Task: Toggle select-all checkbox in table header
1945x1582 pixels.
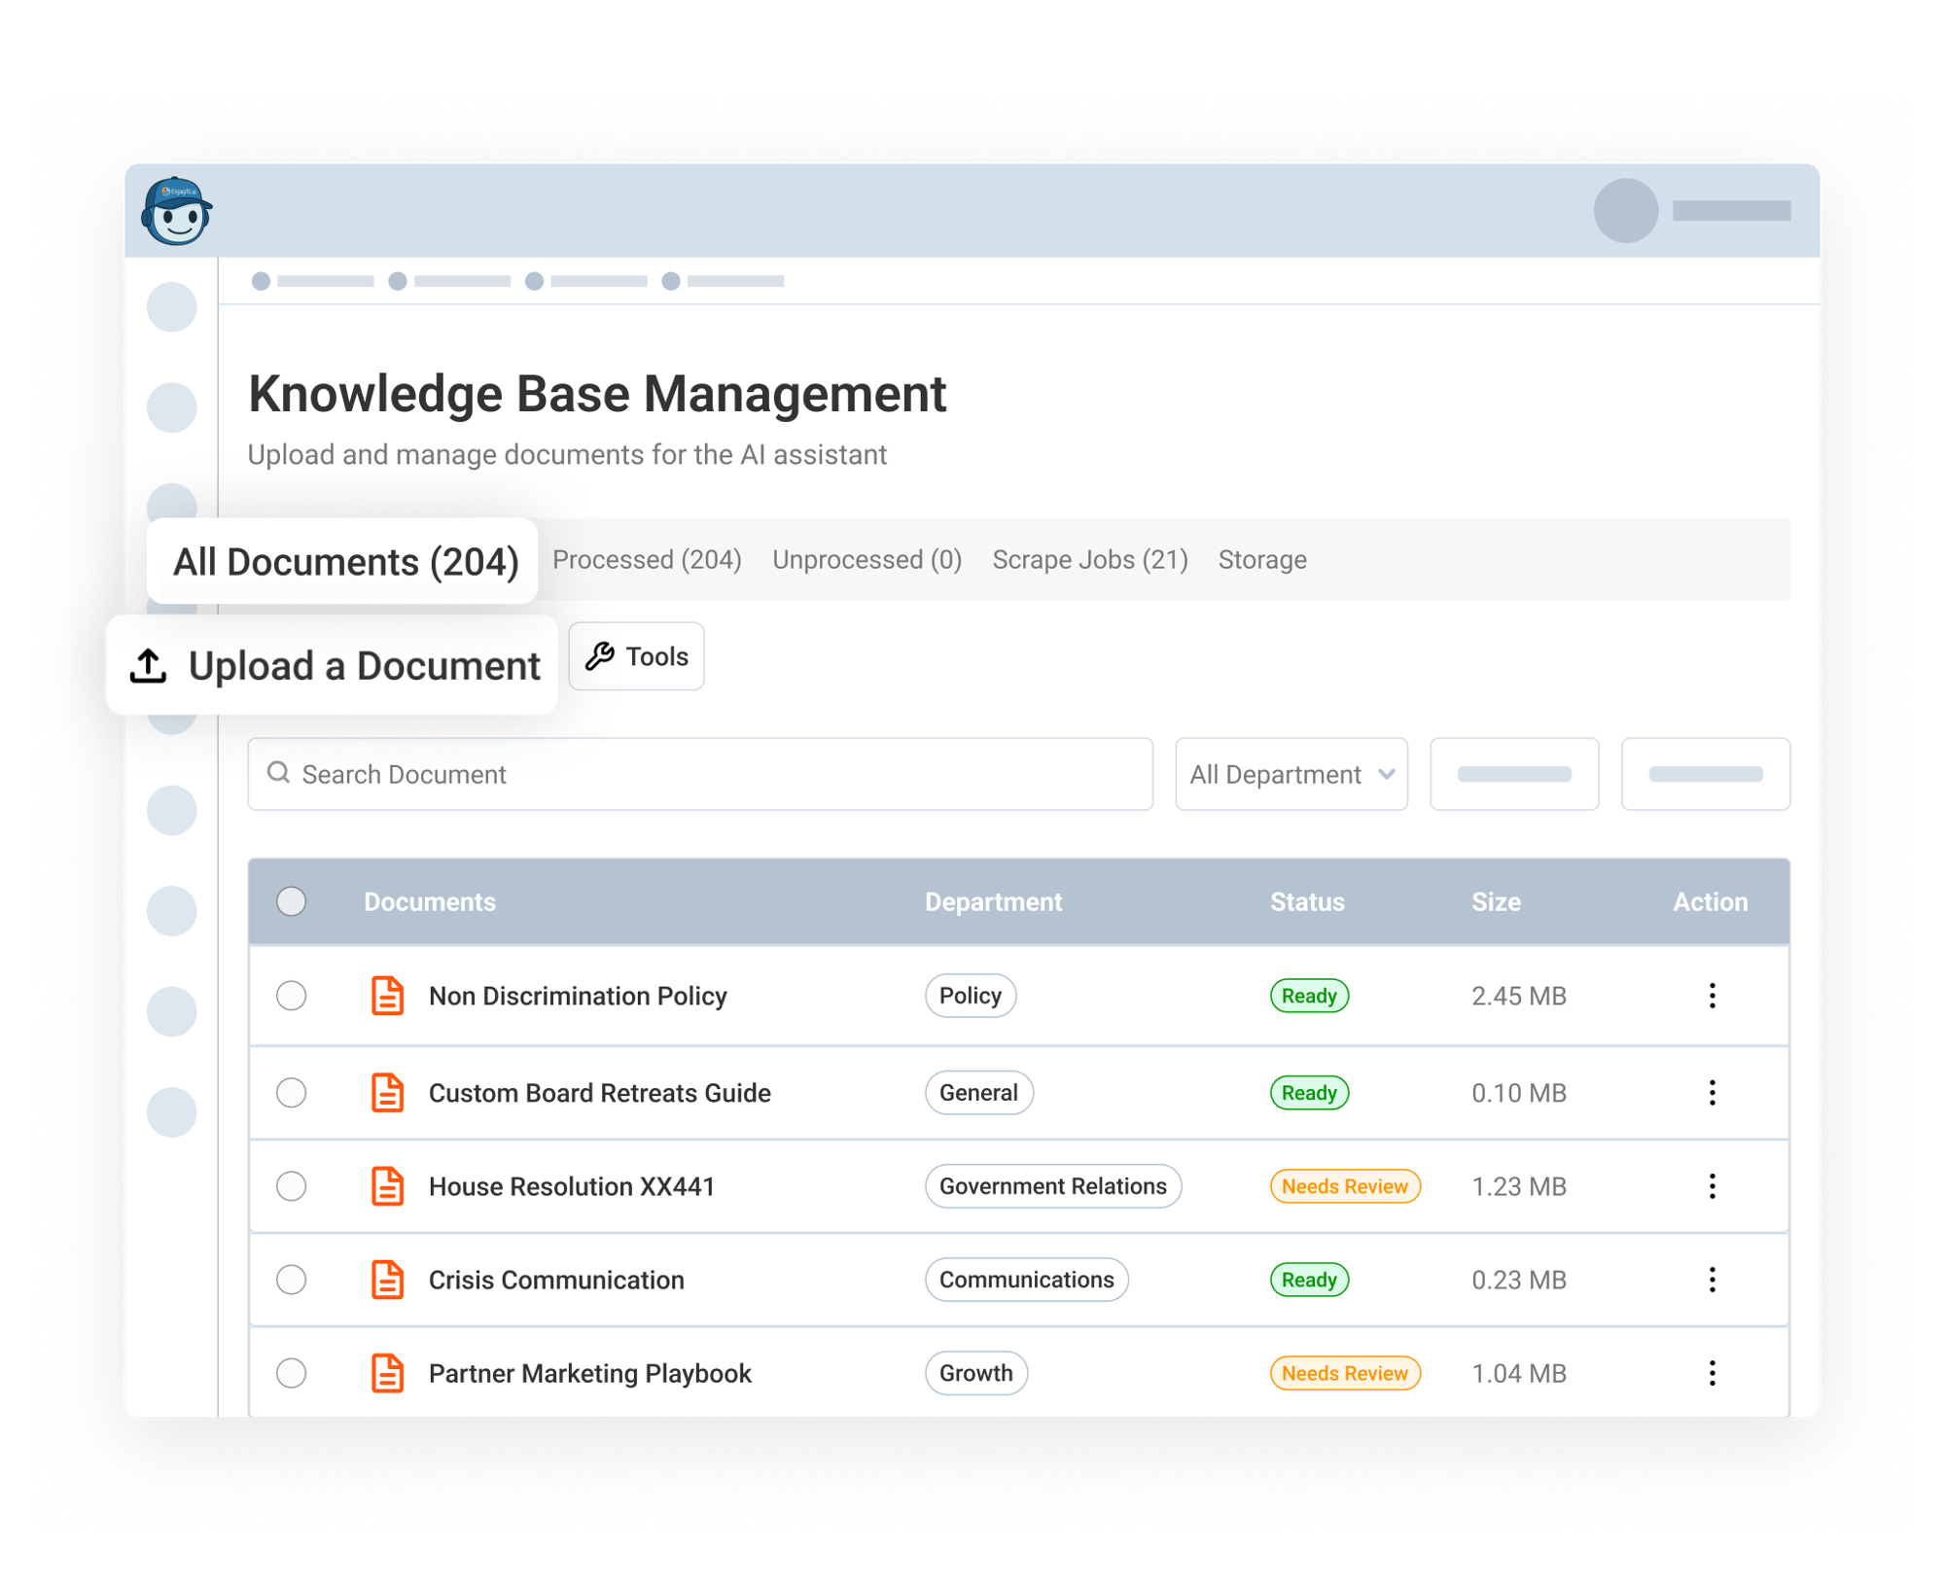Action: tap(291, 901)
